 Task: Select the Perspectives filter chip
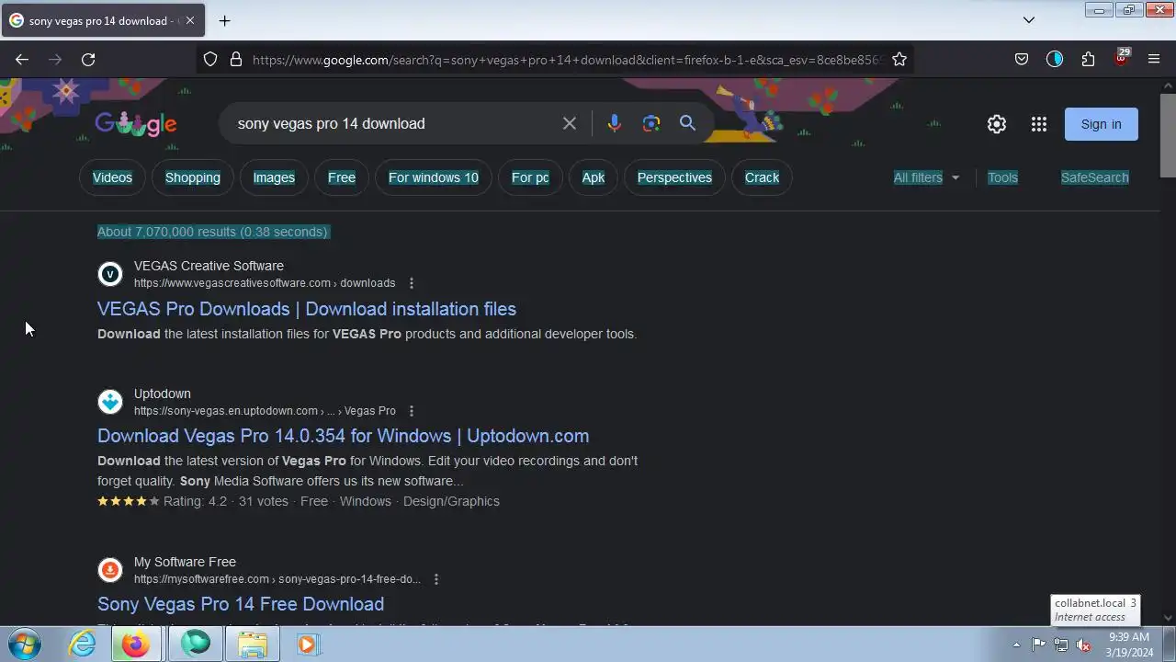pyautogui.click(x=674, y=177)
